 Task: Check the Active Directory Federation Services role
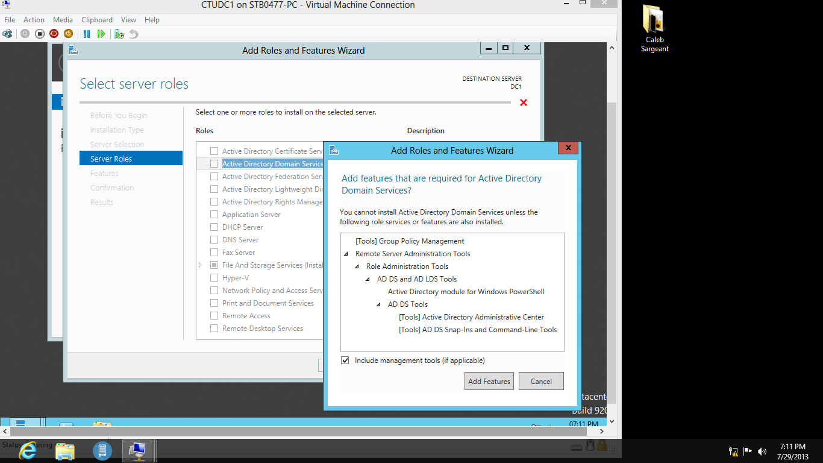(x=214, y=177)
